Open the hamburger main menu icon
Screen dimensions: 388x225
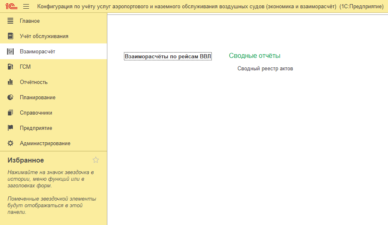click(x=26, y=7)
